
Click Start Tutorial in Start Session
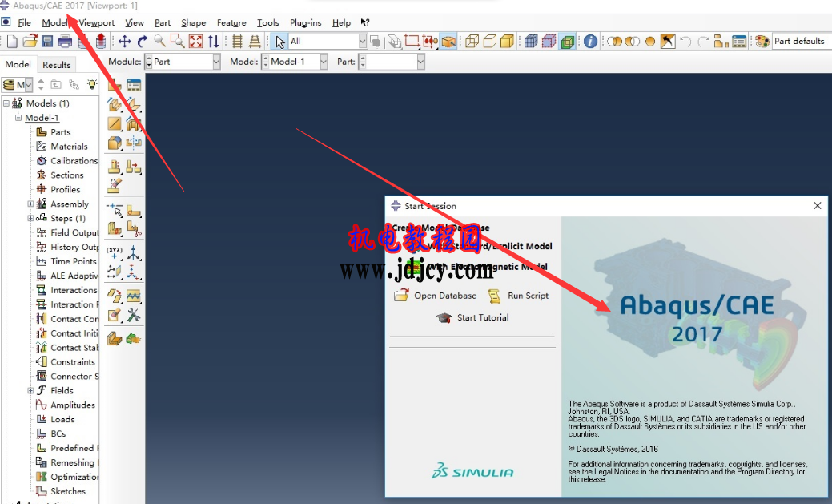click(x=472, y=317)
